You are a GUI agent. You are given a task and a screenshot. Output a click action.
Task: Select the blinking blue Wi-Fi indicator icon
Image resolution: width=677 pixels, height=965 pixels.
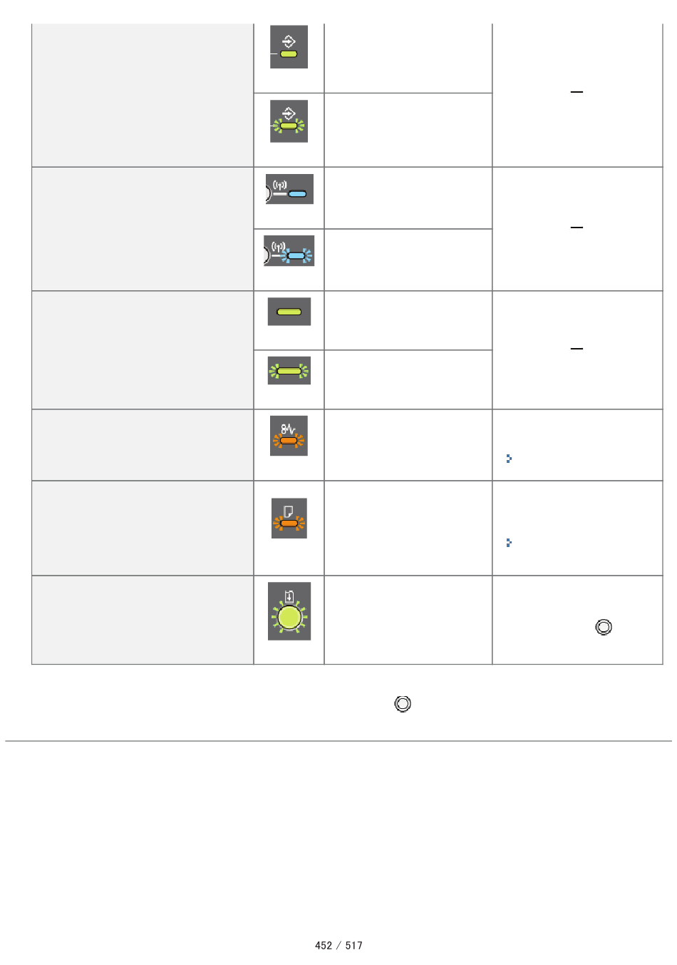(289, 251)
